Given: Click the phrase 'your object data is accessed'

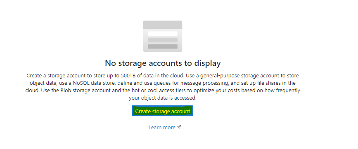Looking at the screenshot, I should (x=163, y=98).
